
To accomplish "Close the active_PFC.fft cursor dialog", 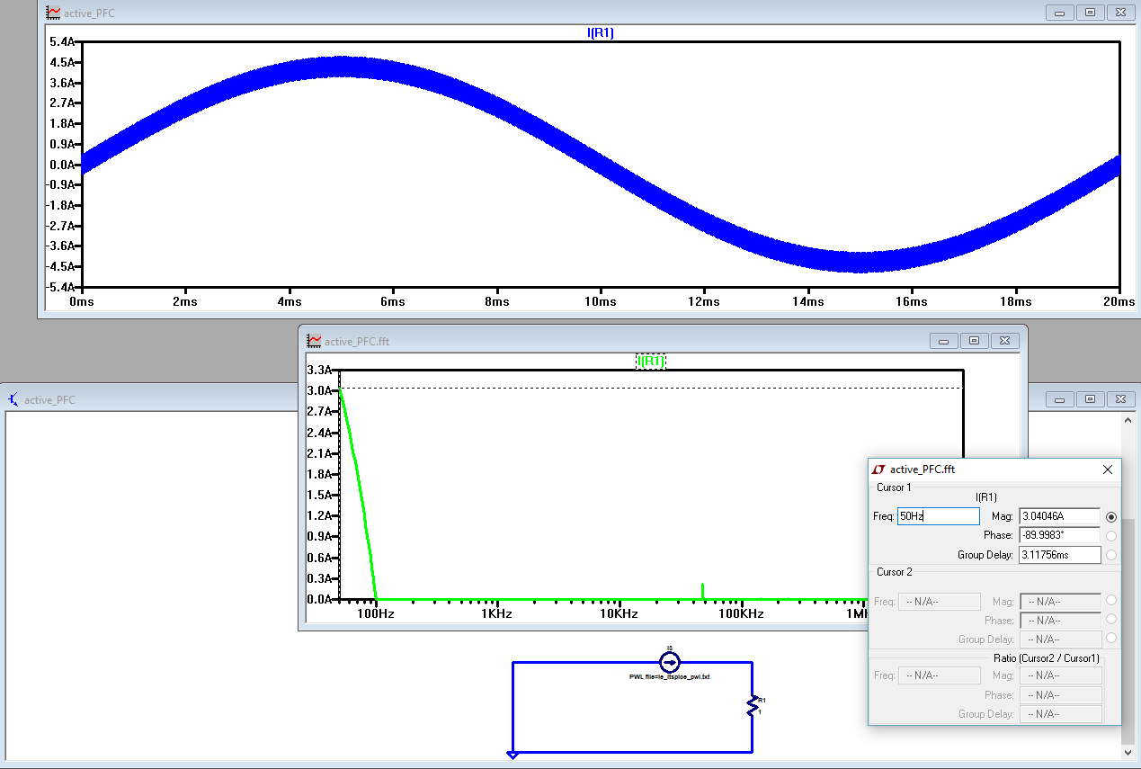I will pyautogui.click(x=1108, y=469).
